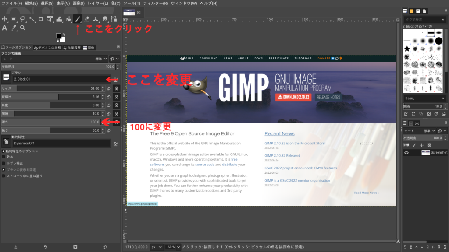Reset force value to default
The width and height of the screenshot is (449, 252).
[x=109, y=130]
